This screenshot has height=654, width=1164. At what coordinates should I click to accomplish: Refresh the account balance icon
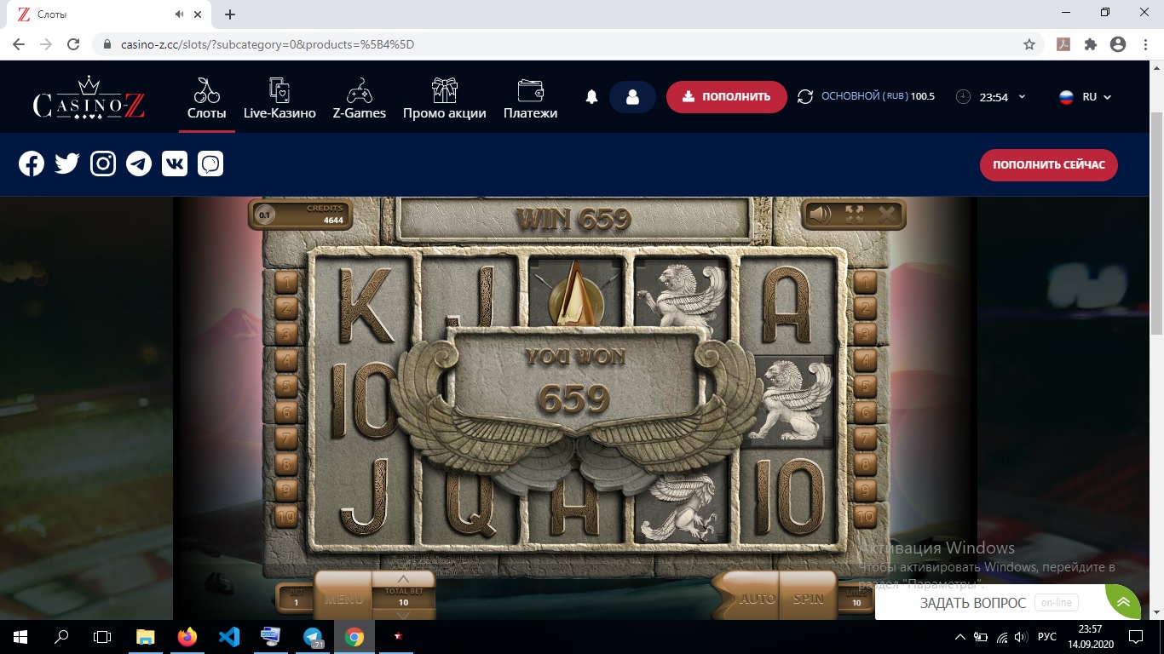click(805, 97)
